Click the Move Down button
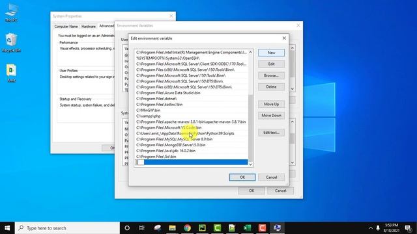This screenshot has width=417, height=234. (271, 116)
